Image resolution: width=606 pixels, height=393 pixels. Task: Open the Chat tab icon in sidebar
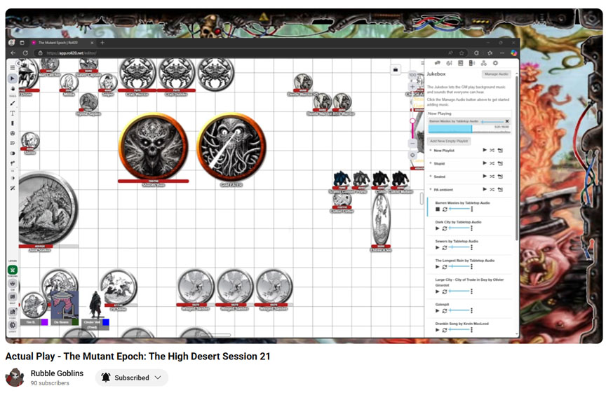[x=438, y=63]
